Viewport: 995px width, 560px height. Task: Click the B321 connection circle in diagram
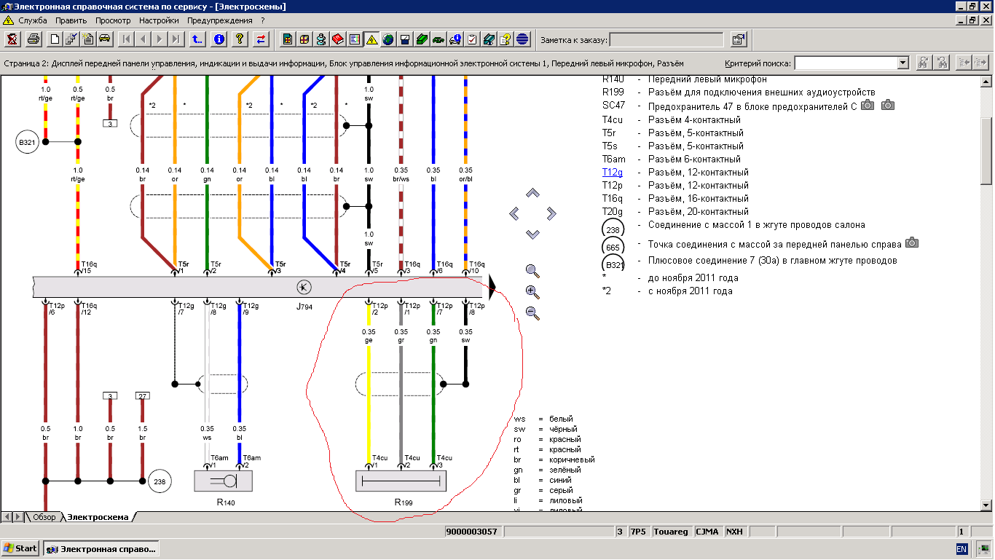[26, 141]
